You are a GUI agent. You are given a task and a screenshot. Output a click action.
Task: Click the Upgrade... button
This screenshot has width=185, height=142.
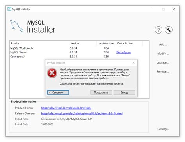tap(163, 62)
